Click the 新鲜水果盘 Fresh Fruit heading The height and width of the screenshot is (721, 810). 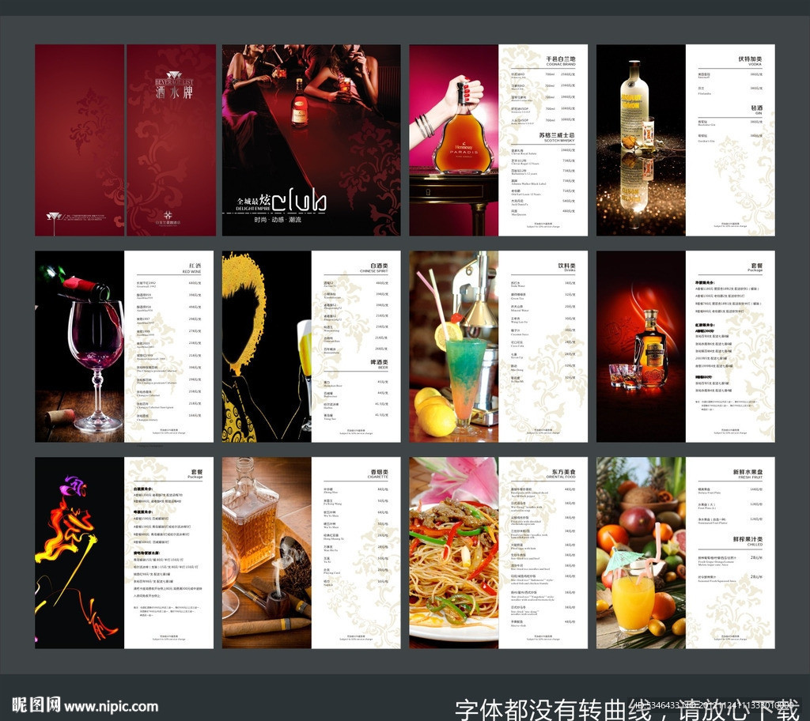pos(748,474)
